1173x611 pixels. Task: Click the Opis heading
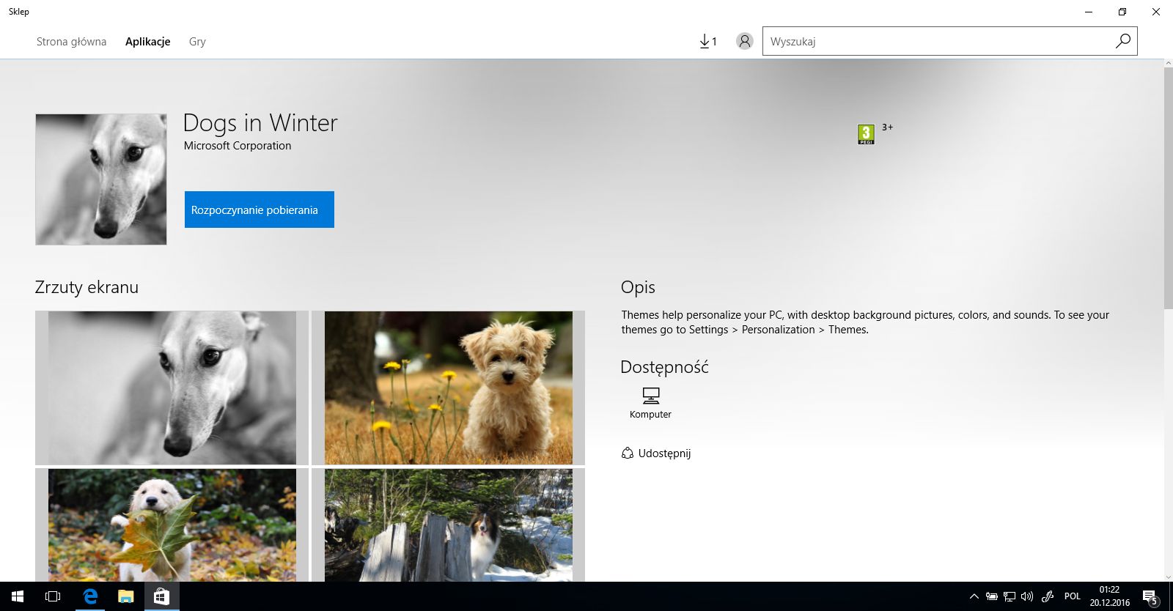(638, 287)
